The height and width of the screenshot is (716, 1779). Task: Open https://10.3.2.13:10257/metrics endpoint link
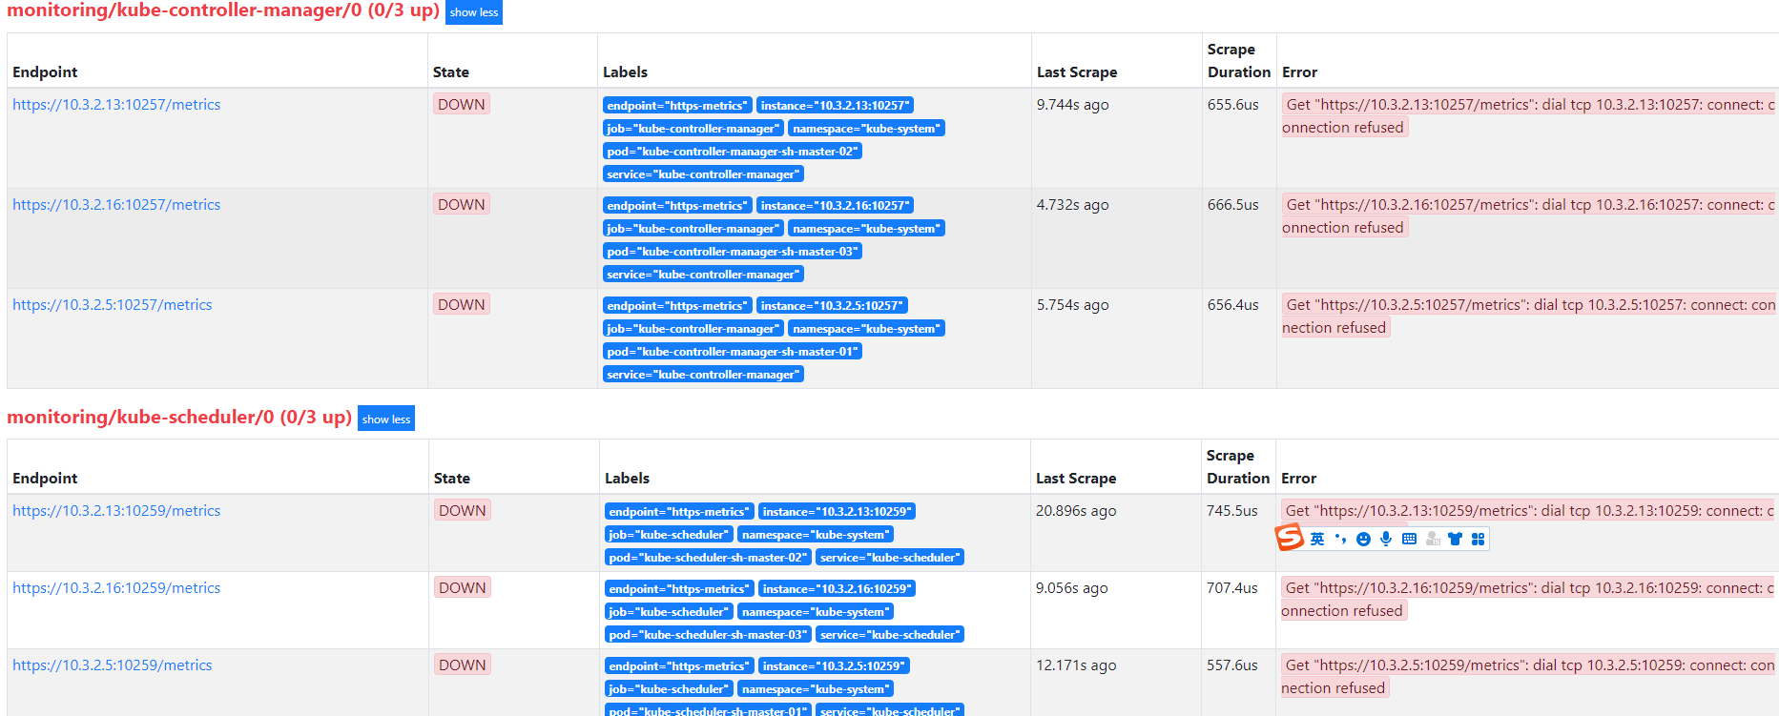116,105
